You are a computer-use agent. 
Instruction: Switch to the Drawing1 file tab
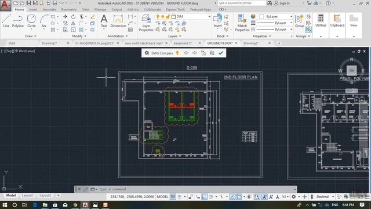coord(49,43)
